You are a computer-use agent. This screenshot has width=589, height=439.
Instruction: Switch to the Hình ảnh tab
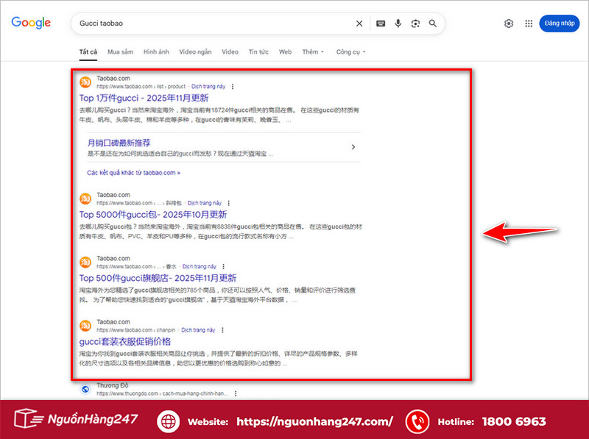click(x=158, y=51)
